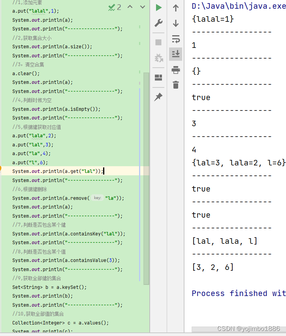Click the Set<String> b = a.keySet(); line
The height and width of the screenshot is (336, 286).
[x=49, y=287]
